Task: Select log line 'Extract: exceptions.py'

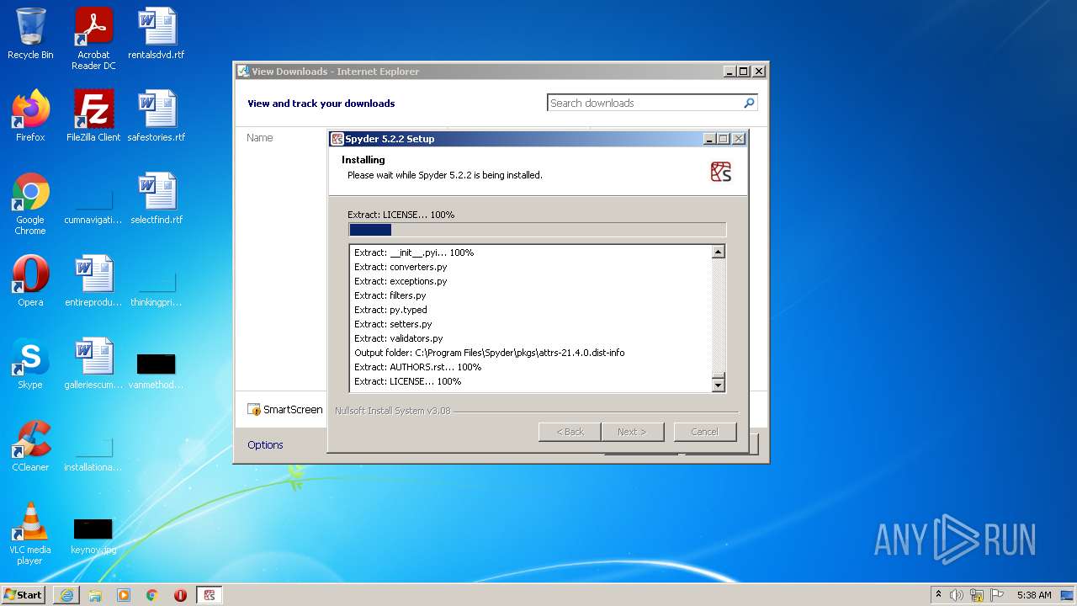Action: pos(401,281)
